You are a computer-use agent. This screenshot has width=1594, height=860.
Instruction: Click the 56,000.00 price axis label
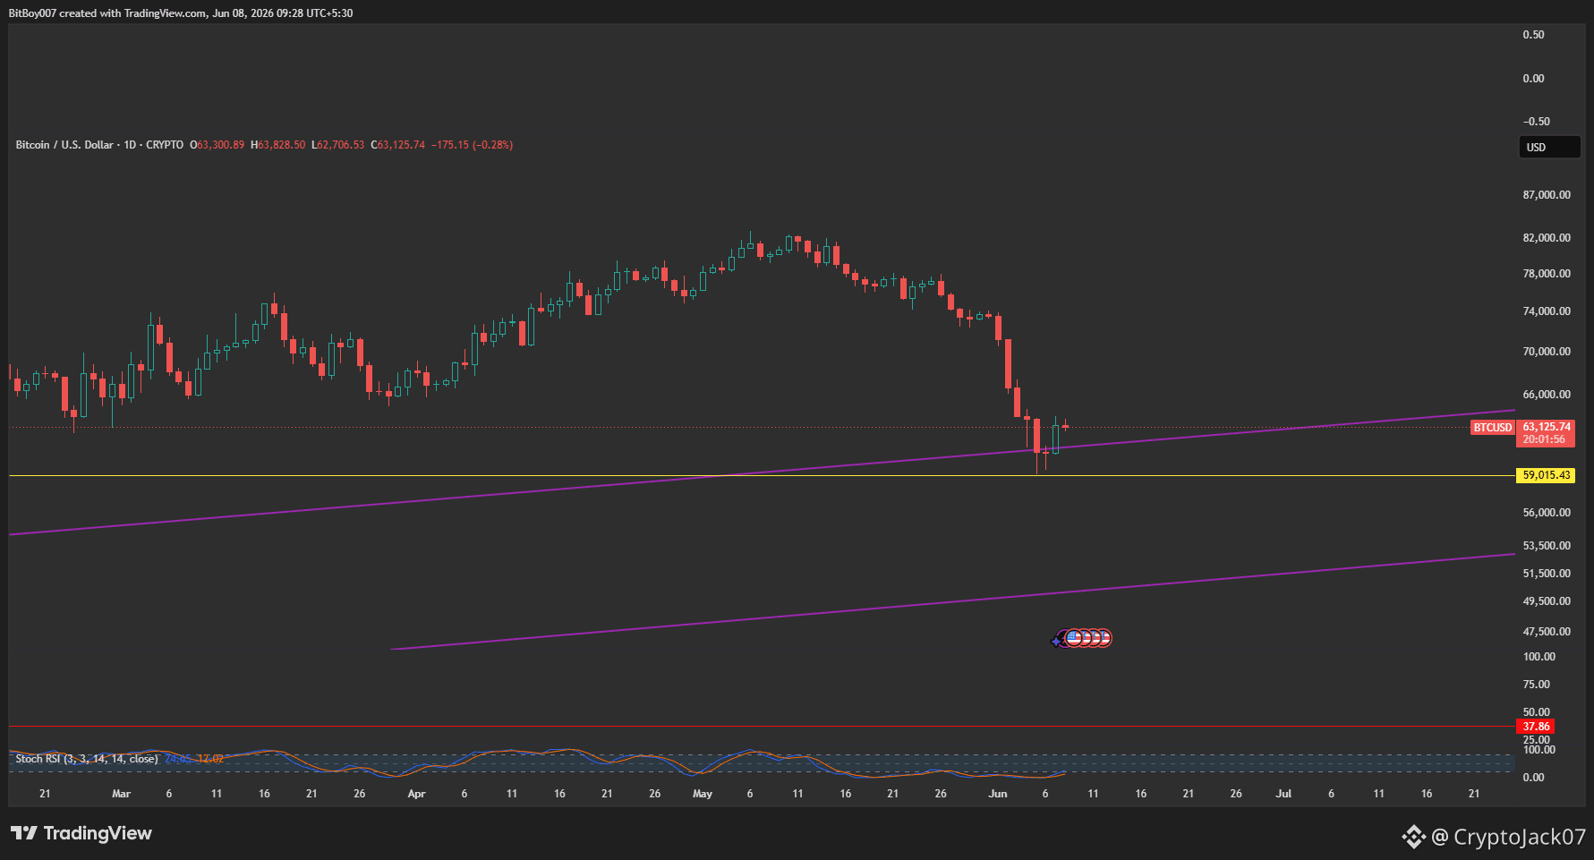click(x=1547, y=513)
